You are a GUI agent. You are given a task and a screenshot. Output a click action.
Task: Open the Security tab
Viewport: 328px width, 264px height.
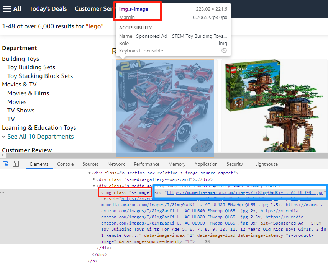coord(235,164)
